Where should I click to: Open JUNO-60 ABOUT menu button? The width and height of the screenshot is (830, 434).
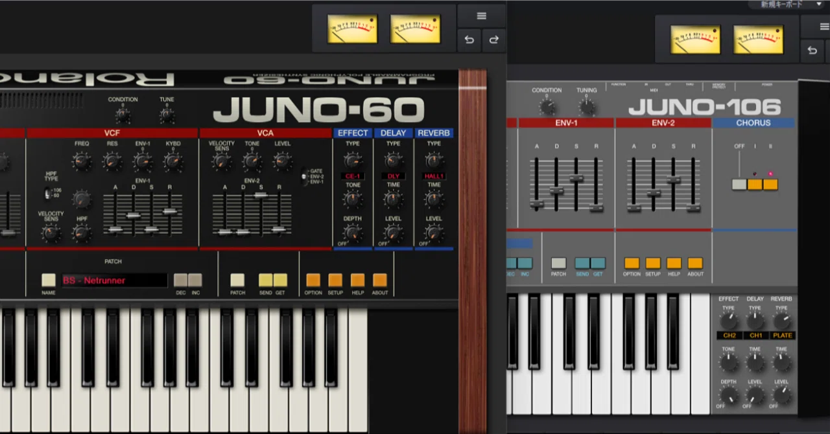(380, 280)
